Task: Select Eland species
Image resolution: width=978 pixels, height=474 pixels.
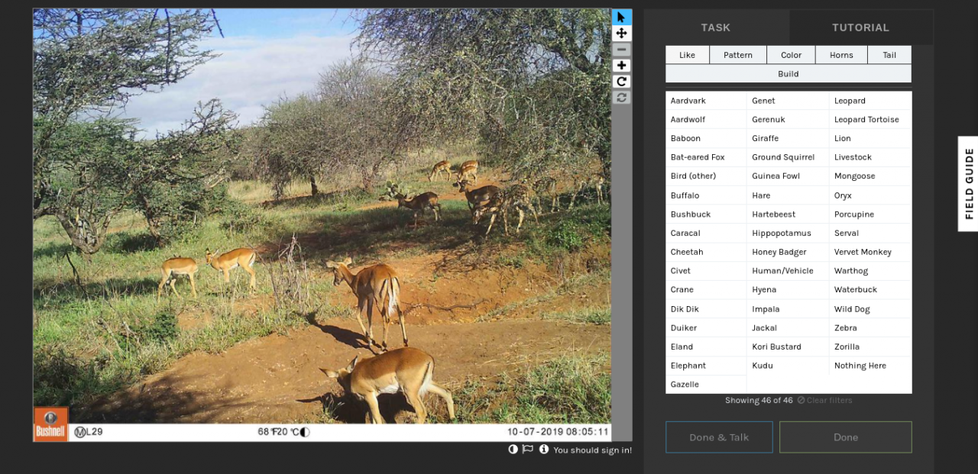Action: (706, 347)
